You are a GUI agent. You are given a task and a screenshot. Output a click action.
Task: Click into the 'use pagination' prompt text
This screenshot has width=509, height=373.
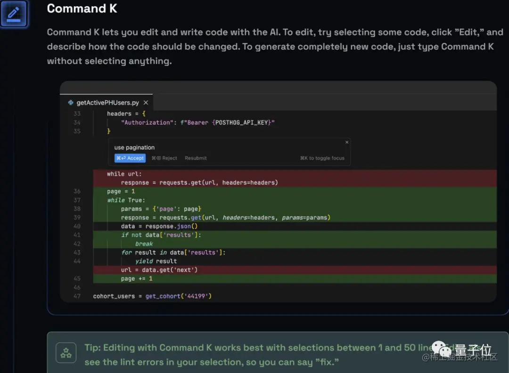134,147
